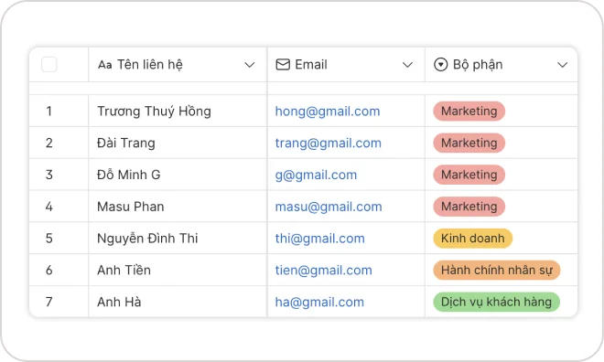Select the Dịch vụ khách hàng green tag
The image size is (604, 362).
pos(496,302)
